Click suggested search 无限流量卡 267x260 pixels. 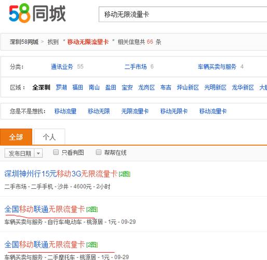pos(135,111)
